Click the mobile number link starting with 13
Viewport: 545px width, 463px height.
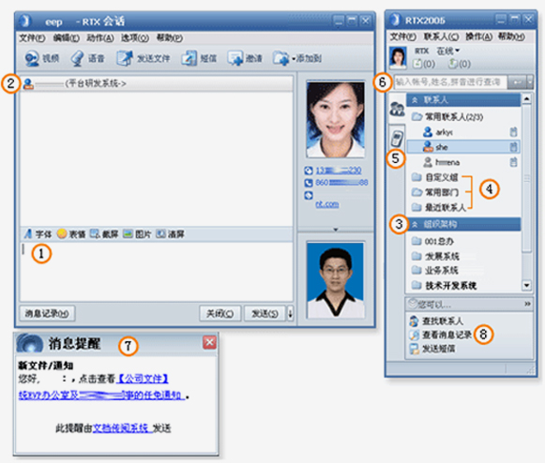pos(339,171)
